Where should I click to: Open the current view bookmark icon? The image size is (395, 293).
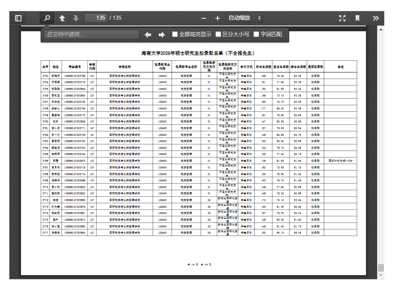[357, 18]
